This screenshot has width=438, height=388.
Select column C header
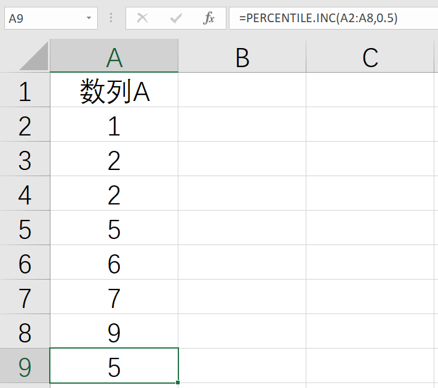370,57
